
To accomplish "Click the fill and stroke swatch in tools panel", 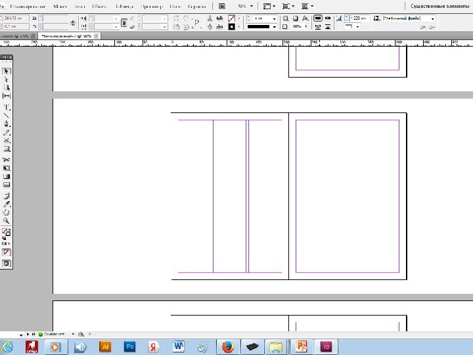I will 7,232.
